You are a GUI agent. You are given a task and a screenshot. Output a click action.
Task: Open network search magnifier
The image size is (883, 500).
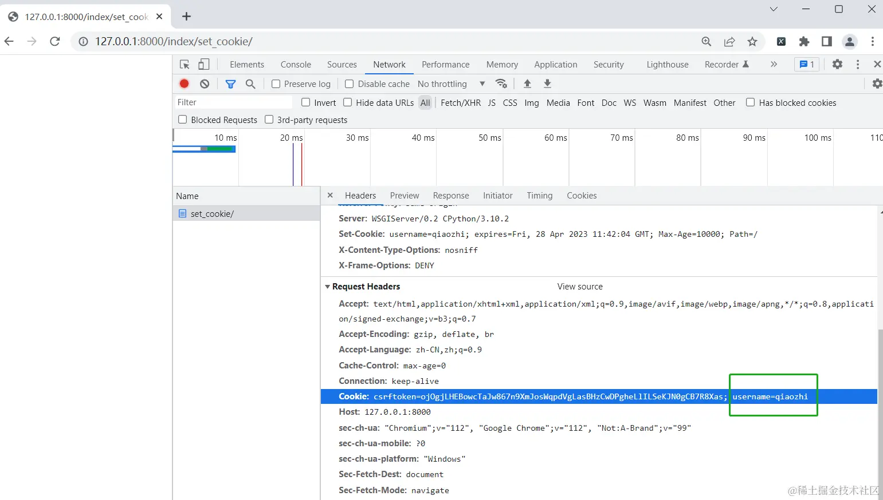coord(250,84)
